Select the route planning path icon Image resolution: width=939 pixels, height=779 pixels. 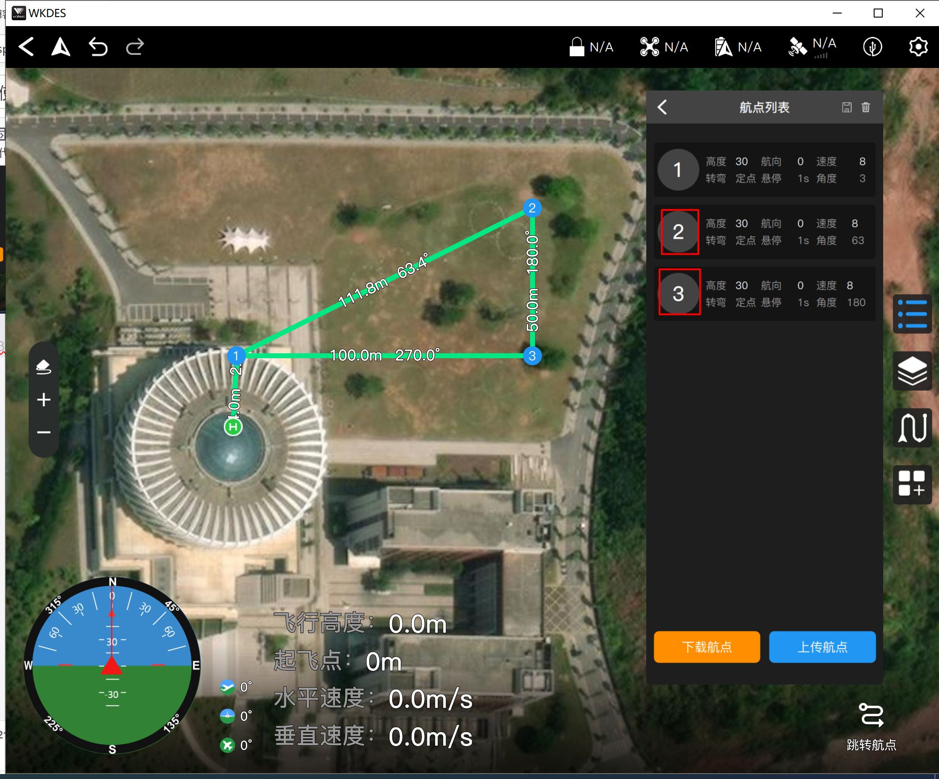912,428
